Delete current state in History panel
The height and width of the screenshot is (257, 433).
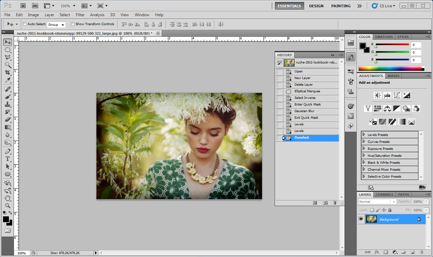(335, 203)
